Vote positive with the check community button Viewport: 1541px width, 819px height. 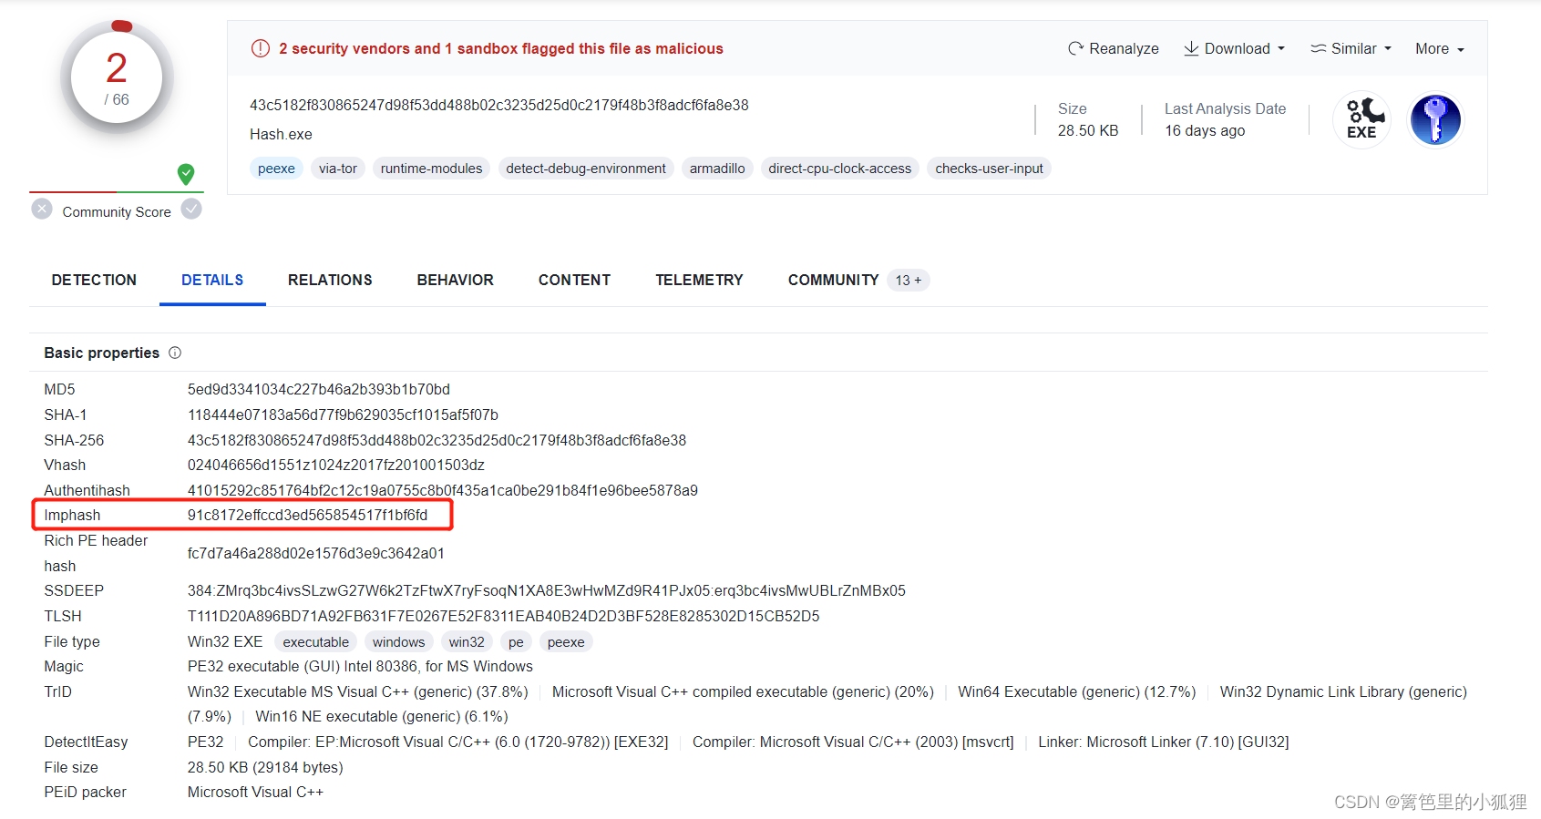(x=191, y=210)
